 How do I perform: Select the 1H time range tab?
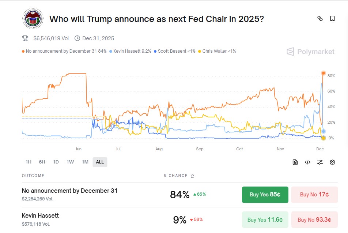28,162
